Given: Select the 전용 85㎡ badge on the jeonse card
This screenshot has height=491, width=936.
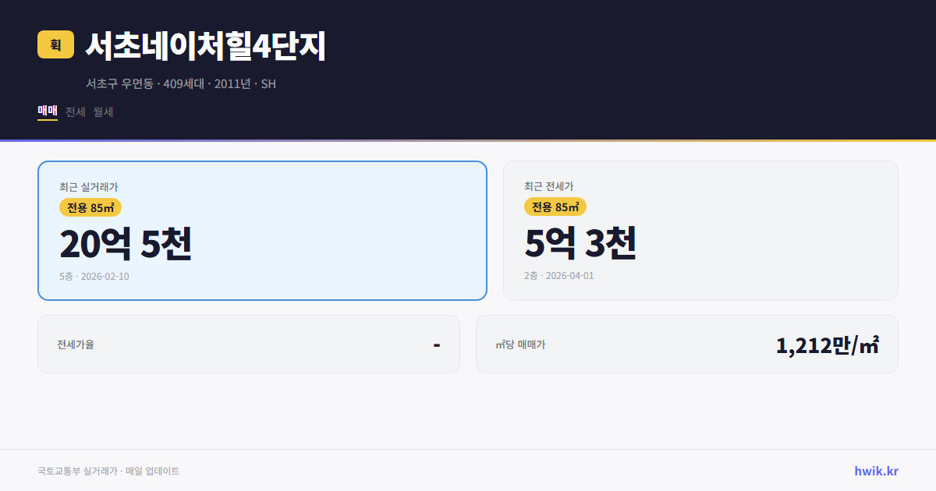Looking at the screenshot, I should (x=555, y=207).
